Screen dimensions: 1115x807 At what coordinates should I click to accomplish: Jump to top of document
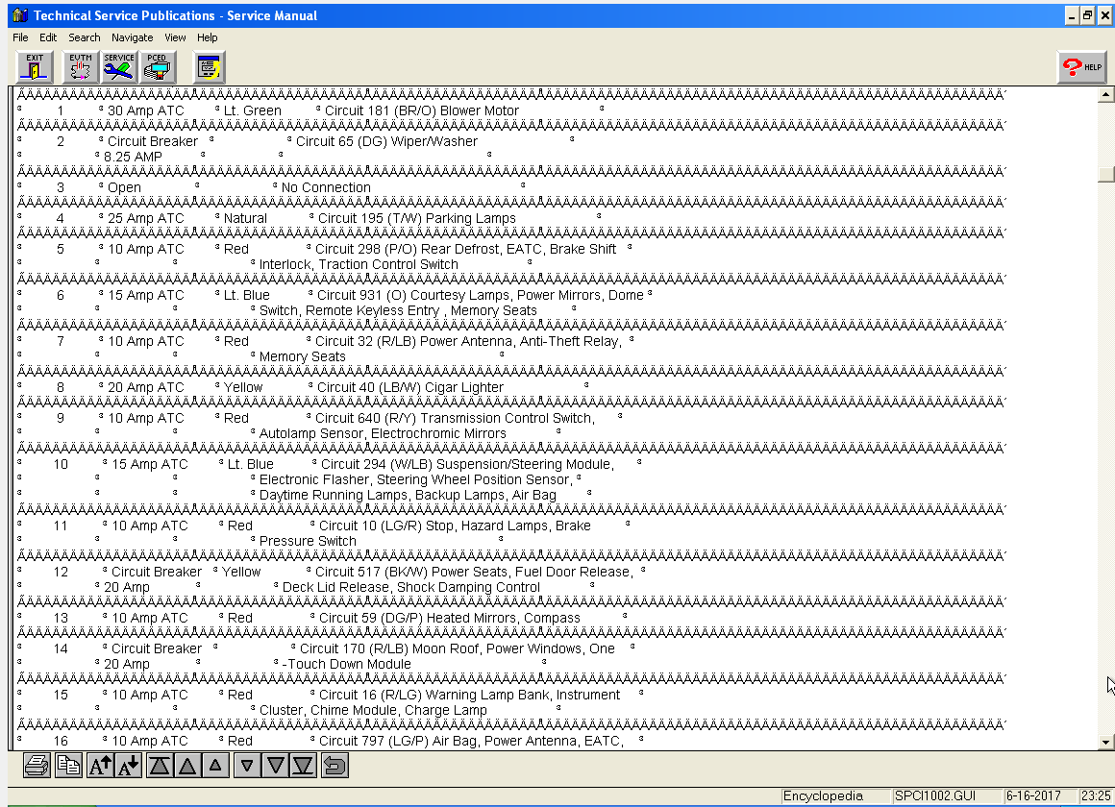point(160,766)
